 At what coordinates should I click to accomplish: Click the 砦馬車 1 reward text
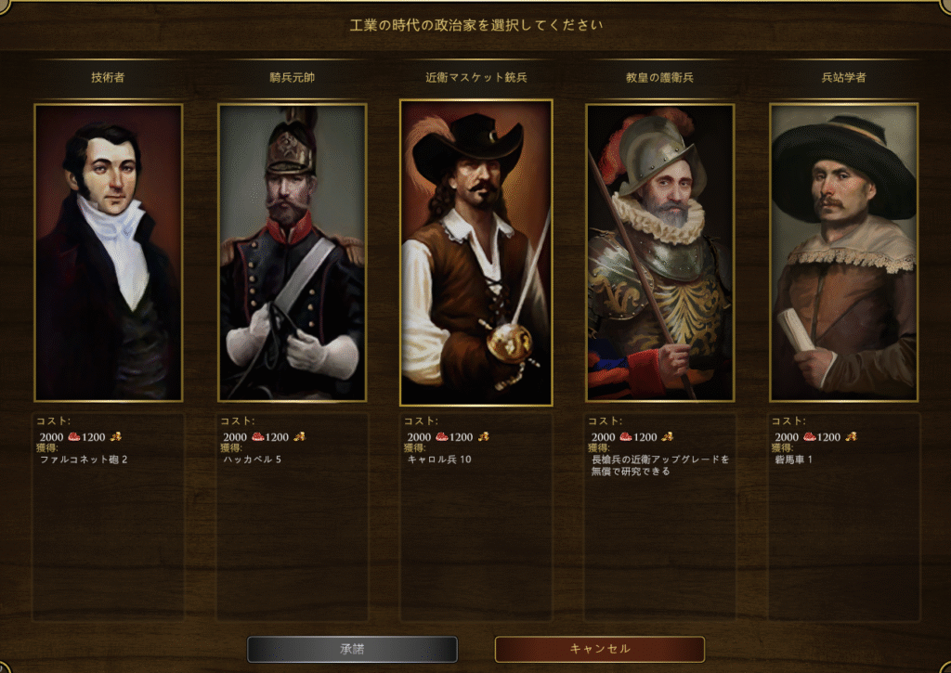point(793,459)
